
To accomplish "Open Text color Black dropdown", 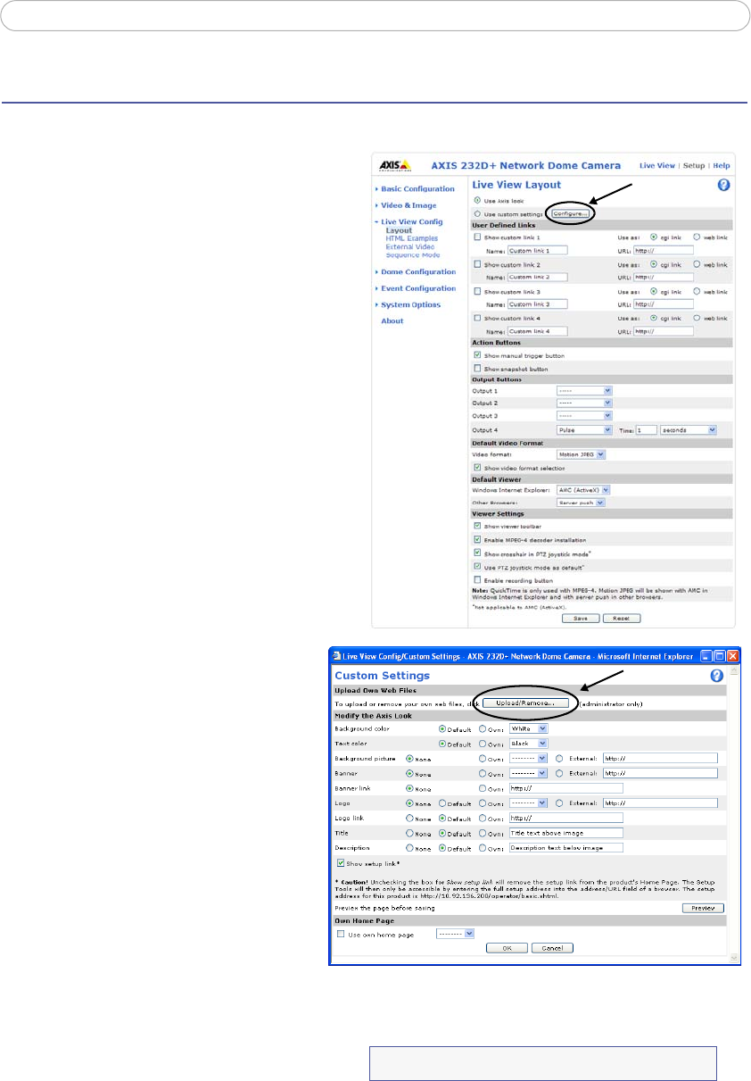I will coord(529,743).
